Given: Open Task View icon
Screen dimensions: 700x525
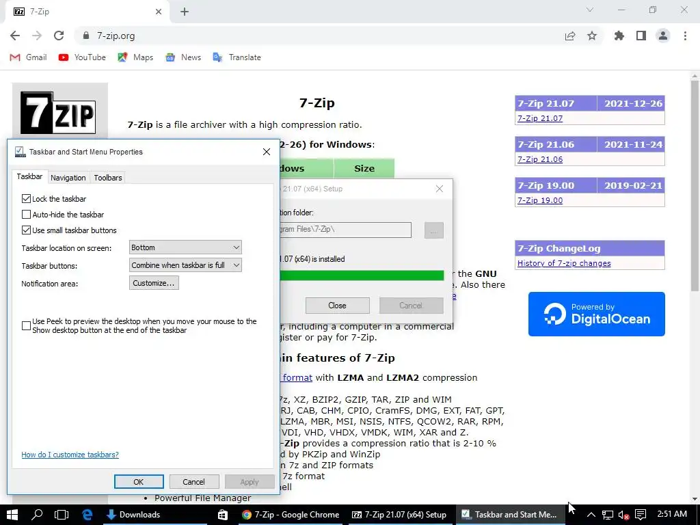Looking at the screenshot, I should coord(62,515).
